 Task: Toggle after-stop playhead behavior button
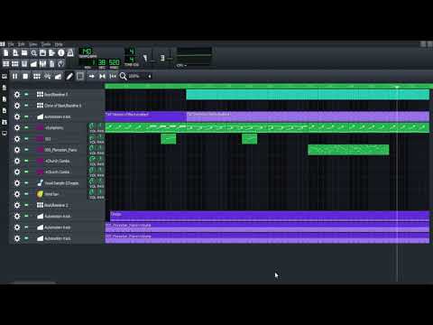coord(113,77)
